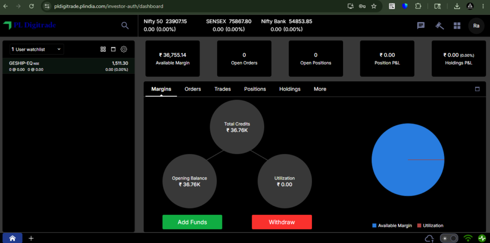Maximize the Margins panel icon
Screen dimensions: 490x243
coord(477,89)
